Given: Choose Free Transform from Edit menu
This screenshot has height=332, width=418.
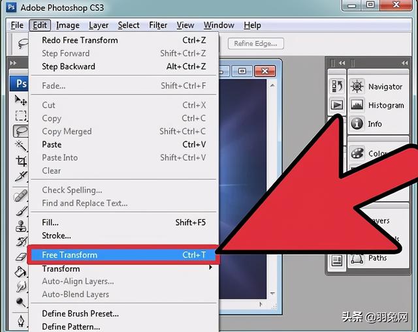Looking at the screenshot, I should pyautogui.click(x=123, y=255).
